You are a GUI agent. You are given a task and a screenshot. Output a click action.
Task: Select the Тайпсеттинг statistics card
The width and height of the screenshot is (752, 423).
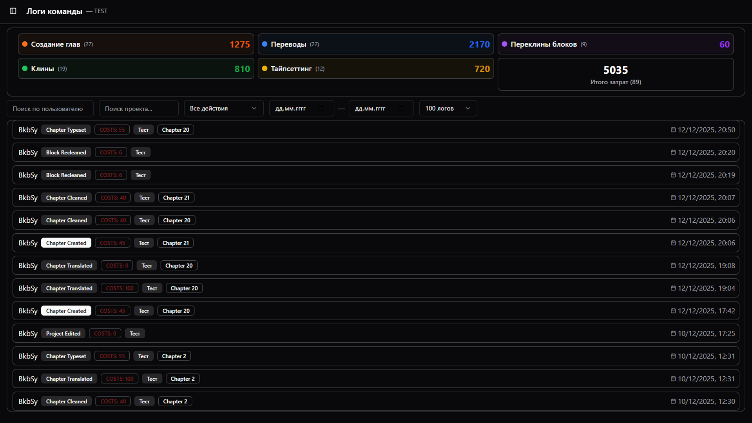point(375,69)
